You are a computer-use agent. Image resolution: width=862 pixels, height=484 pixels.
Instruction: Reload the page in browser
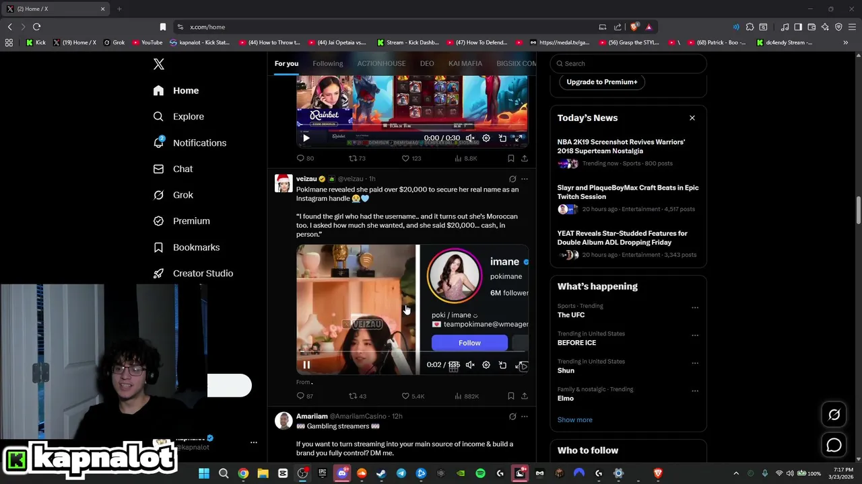(x=36, y=27)
